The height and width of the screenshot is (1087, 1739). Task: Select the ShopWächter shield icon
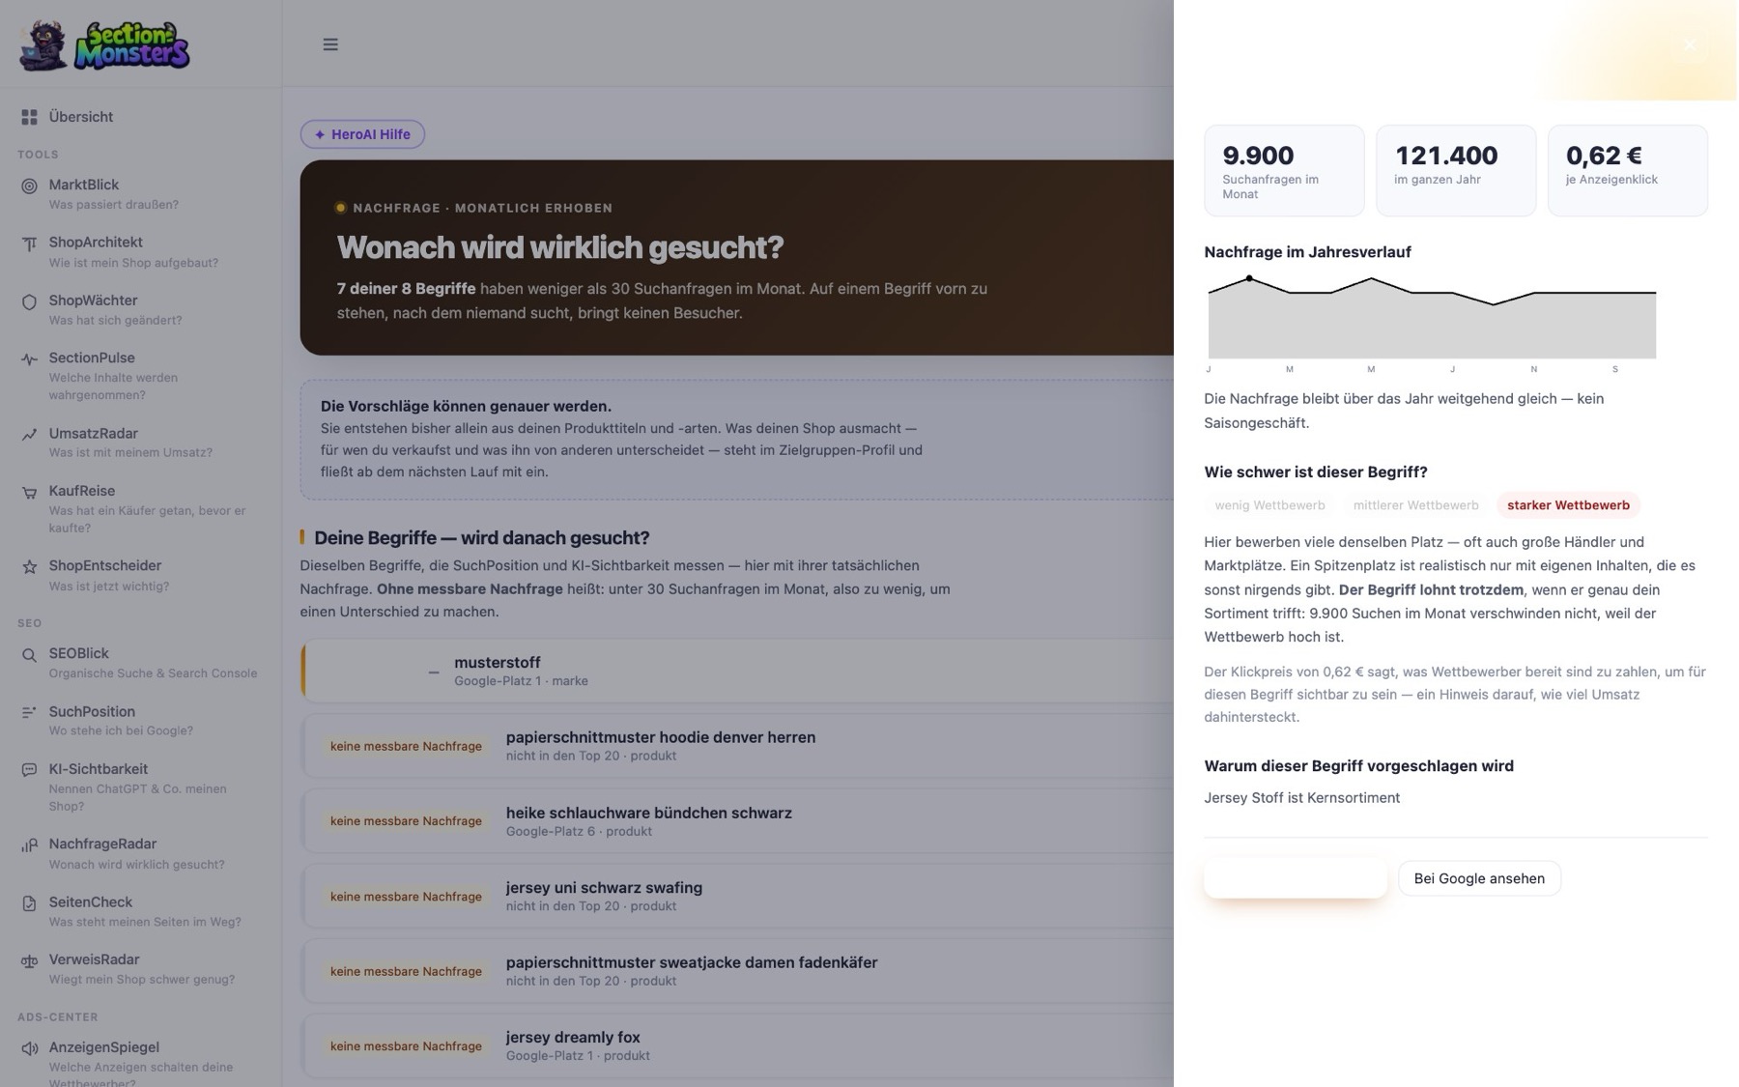pyautogui.click(x=29, y=301)
